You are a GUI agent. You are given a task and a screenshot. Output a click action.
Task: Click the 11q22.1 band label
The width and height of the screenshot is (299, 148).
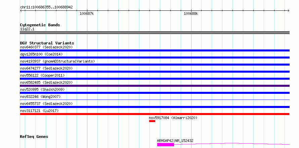point(27,29)
